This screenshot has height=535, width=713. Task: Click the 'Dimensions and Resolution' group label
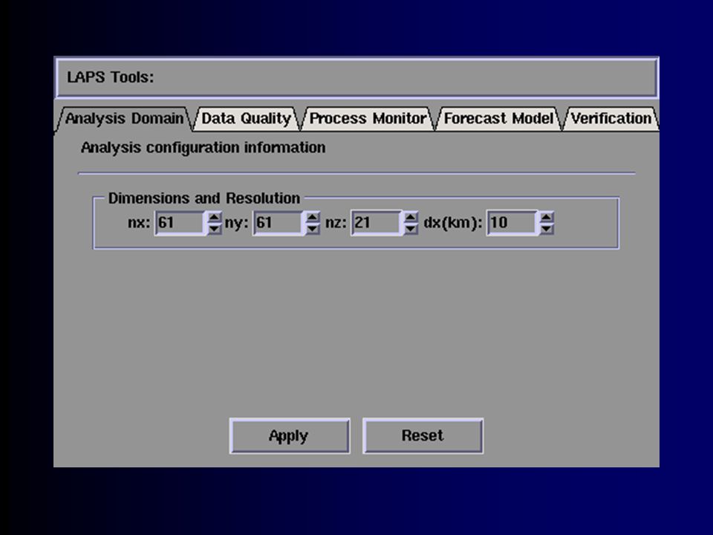pos(204,198)
